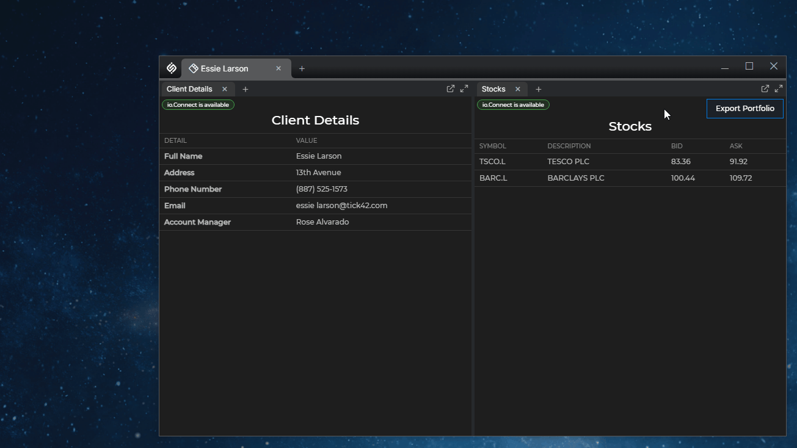Select the Essie Larson workspace tab
This screenshot has height=448, width=797.
236,68
